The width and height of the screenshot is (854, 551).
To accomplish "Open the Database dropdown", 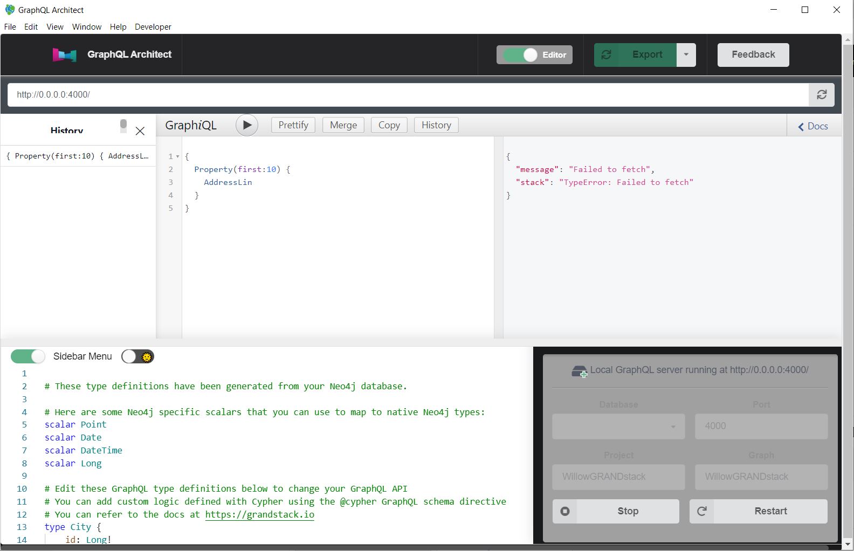I will pos(618,426).
